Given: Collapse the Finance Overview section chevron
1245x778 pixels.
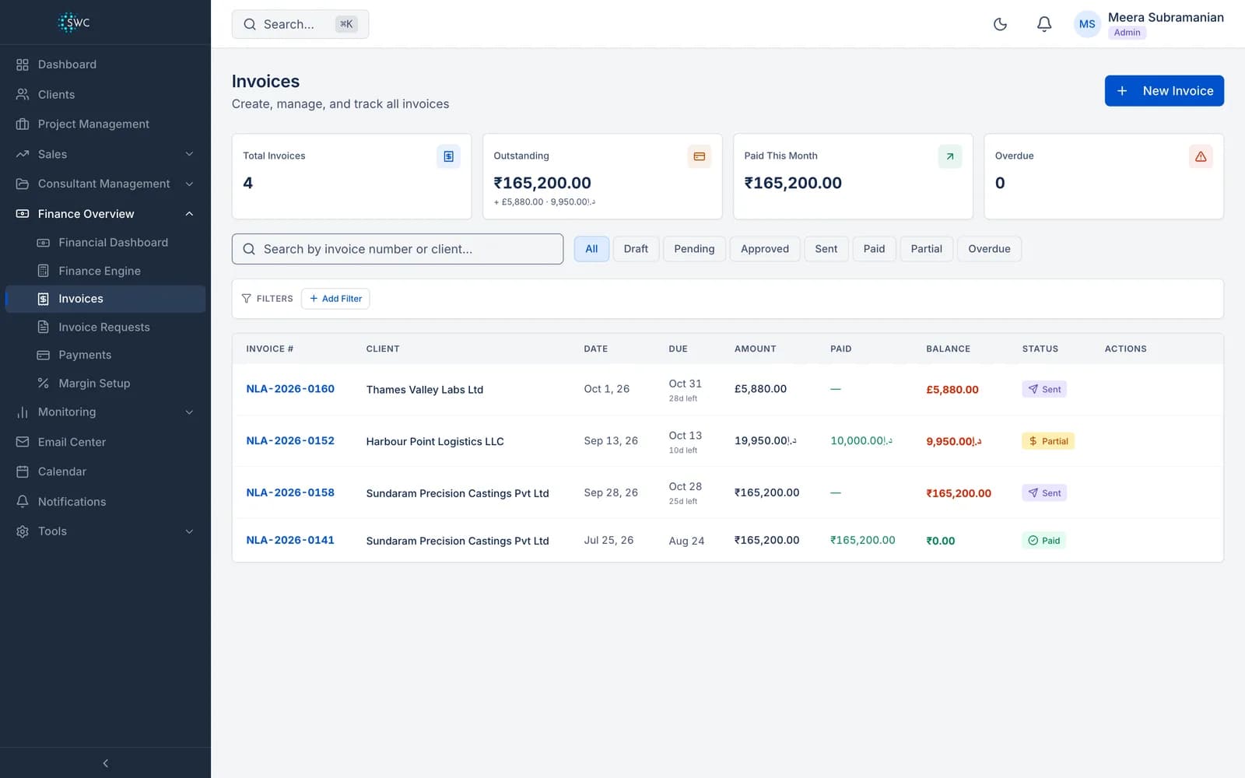Looking at the screenshot, I should pyautogui.click(x=189, y=214).
